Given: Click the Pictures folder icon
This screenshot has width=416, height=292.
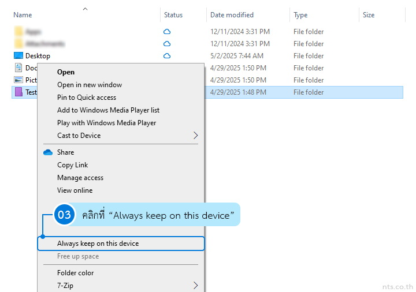Looking at the screenshot, I should click(18, 80).
